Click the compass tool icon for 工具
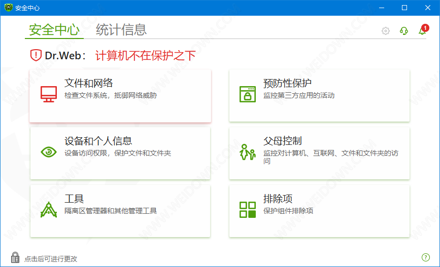Screen dimensions: 440x267 (49, 210)
